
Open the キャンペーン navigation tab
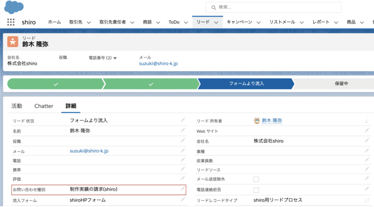point(239,22)
